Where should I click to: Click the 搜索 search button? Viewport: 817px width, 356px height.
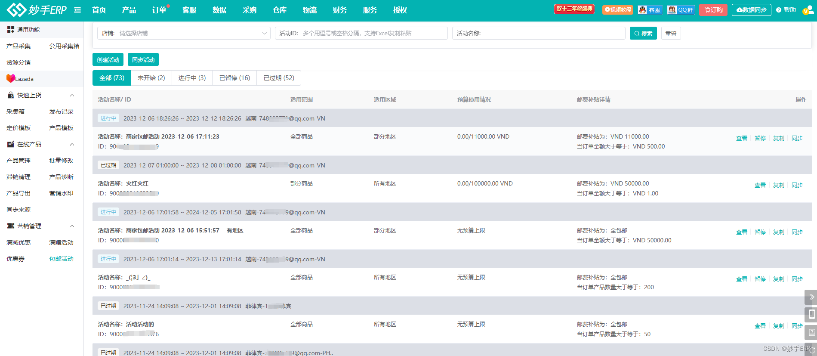coord(643,33)
